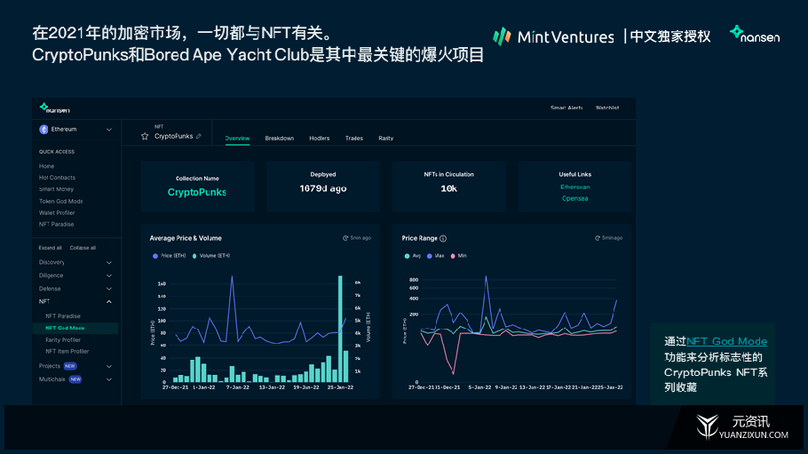Click the 1679d ago deployed value
Viewport: 808px width, 454px height.
[323, 188]
